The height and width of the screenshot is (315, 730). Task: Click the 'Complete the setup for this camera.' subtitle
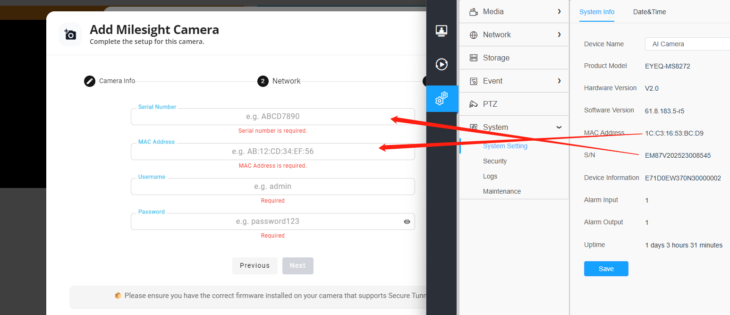click(x=147, y=42)
